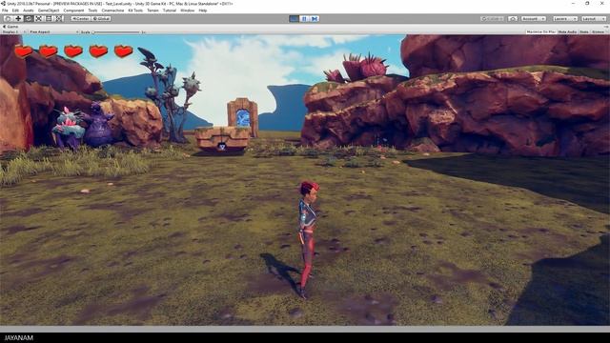The image size is (610, 343).
Task: Open Game view panel options menu
Action: pos(606,27)
